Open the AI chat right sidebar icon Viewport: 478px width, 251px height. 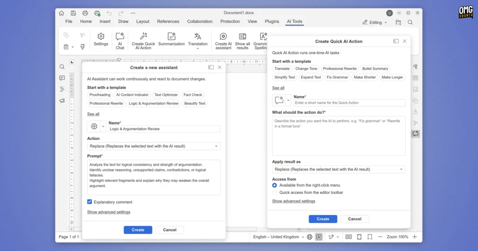[415, 133]
